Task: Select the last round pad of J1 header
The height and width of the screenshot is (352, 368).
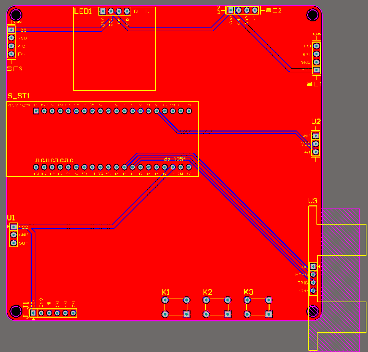Action: point(73,313)
